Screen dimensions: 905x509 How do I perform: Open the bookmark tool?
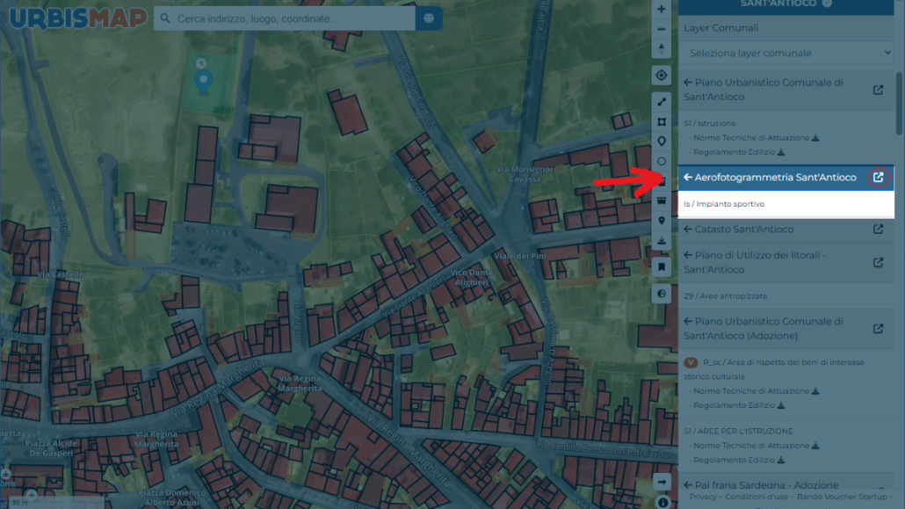coord(662,267)
